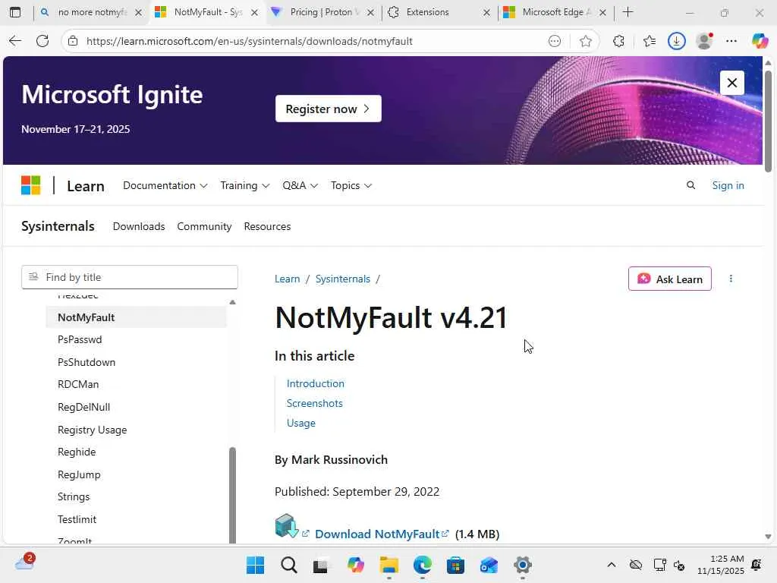Screen dimensions: 777x583
Task: Expand the Topics dropdown
Action: [x=351, y=185]
